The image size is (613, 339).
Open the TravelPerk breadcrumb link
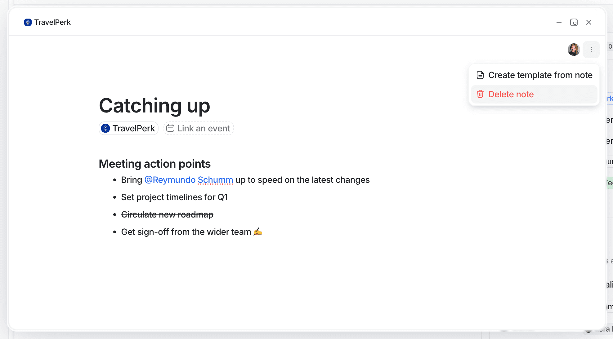52,22
